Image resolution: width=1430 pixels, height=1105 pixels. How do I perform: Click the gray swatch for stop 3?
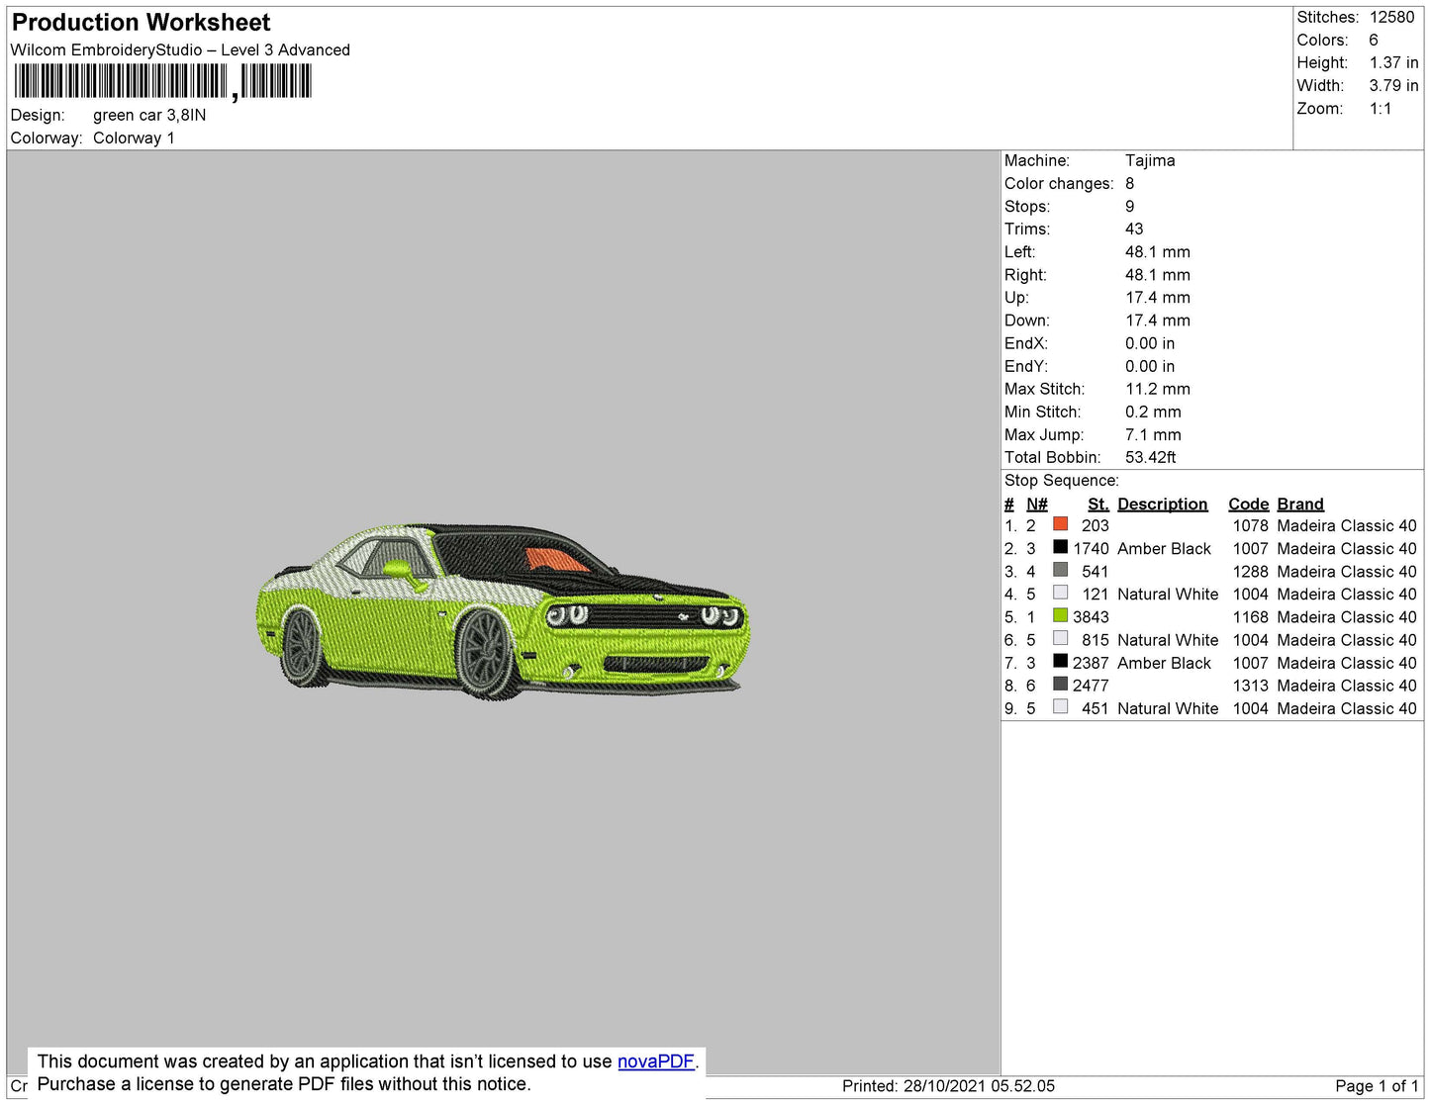click(x=1061, y=570)
